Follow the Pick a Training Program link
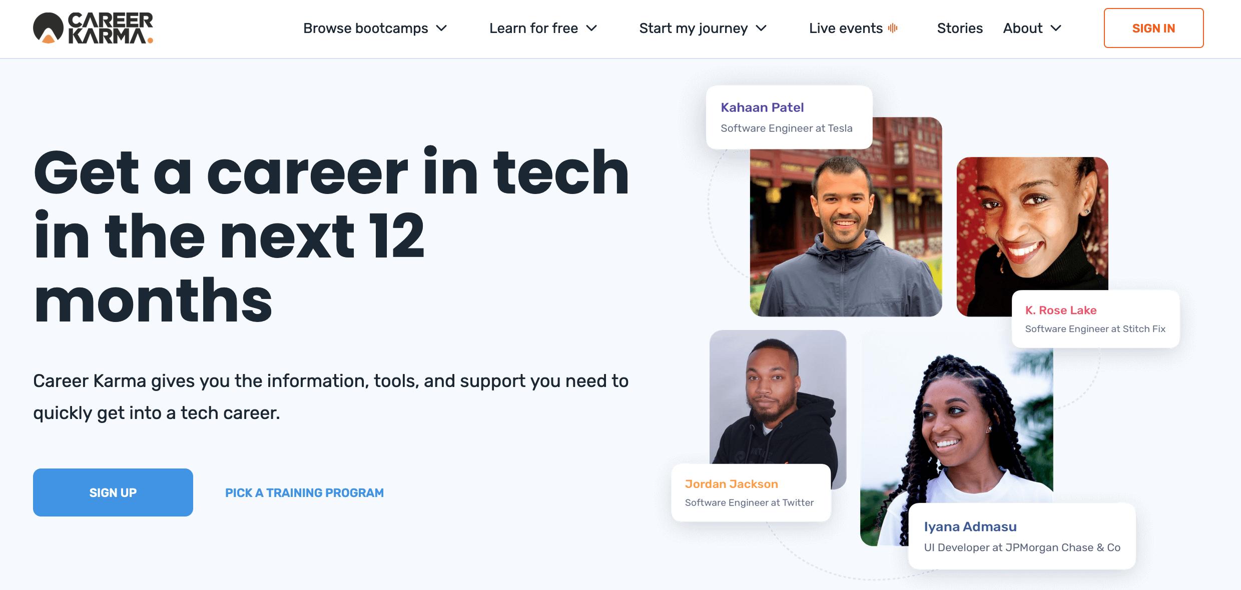Viewport: 1241px width, 590px height. (304, 492)
